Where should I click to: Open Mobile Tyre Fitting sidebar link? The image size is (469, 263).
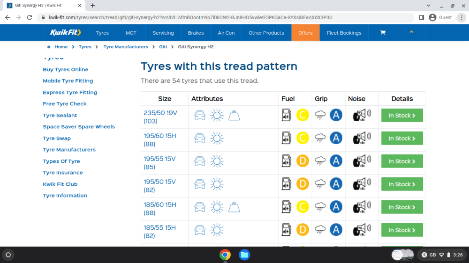tap(68, 81)
